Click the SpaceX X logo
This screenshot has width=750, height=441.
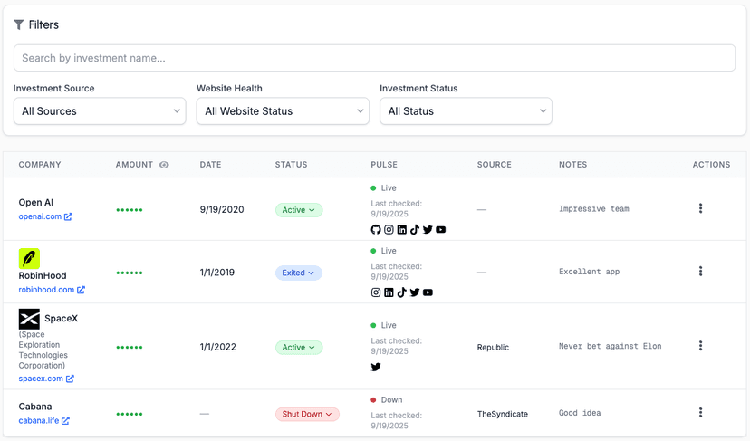click(x=29, y=319)
